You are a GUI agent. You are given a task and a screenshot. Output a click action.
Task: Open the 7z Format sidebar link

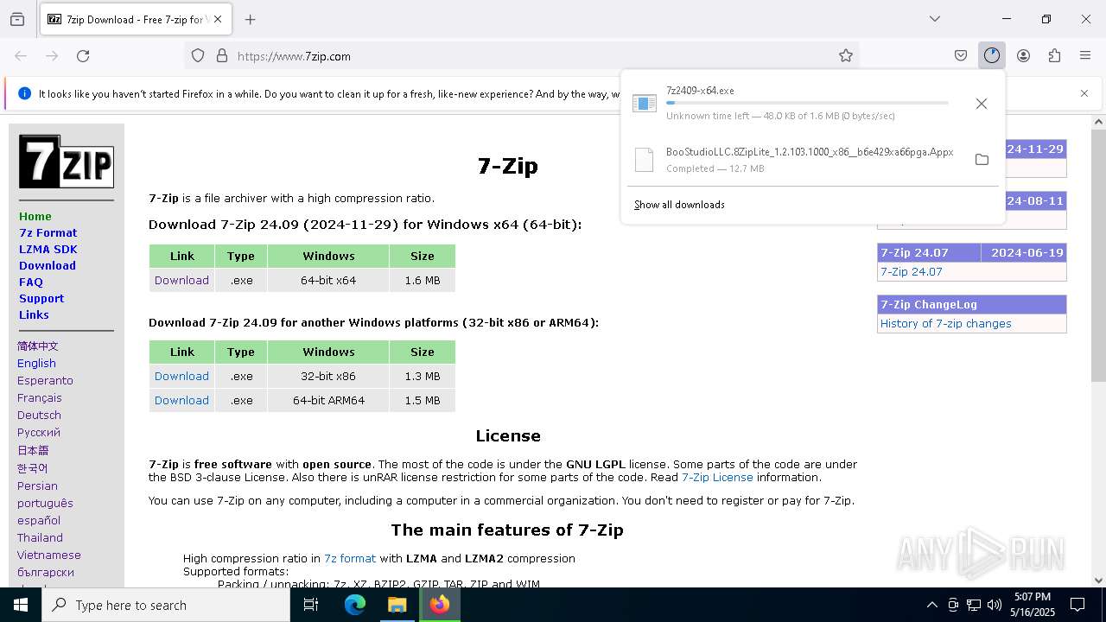(x=48, y=232)
